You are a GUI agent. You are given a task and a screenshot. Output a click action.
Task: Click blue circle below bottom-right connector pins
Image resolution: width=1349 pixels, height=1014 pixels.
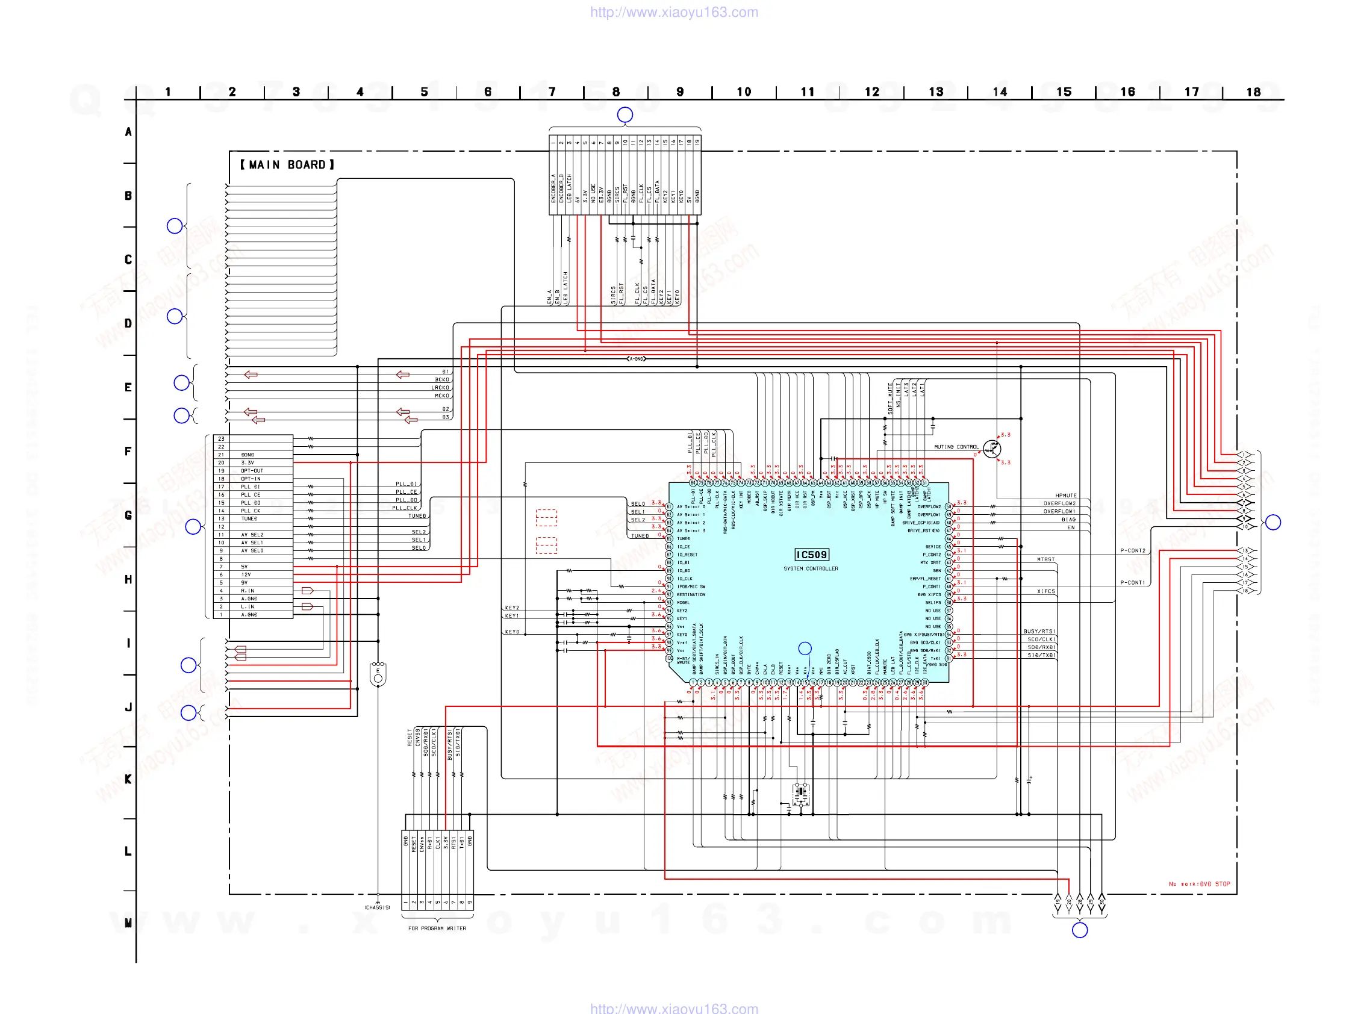click(1079, 930)
